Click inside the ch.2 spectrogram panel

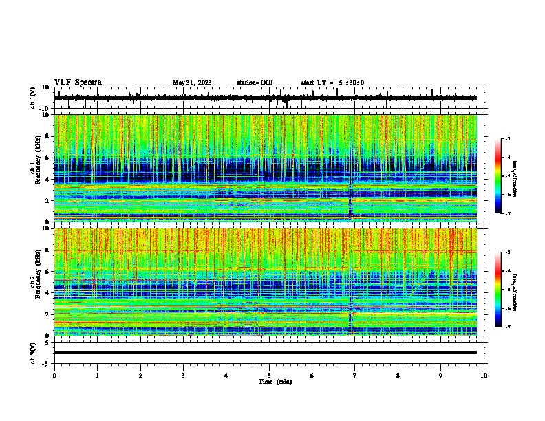point(265,282)
